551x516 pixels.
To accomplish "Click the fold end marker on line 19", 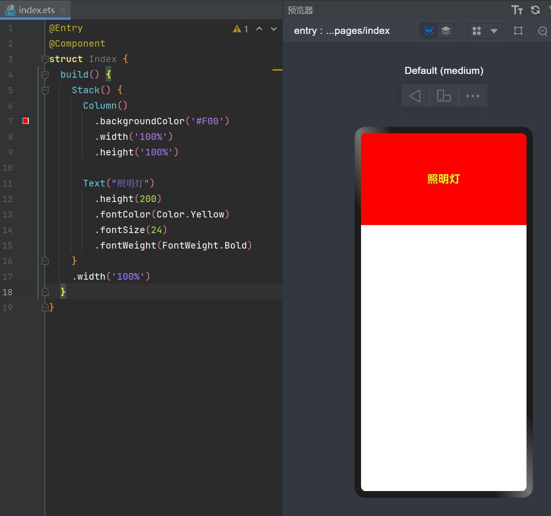I will (45, 307).
